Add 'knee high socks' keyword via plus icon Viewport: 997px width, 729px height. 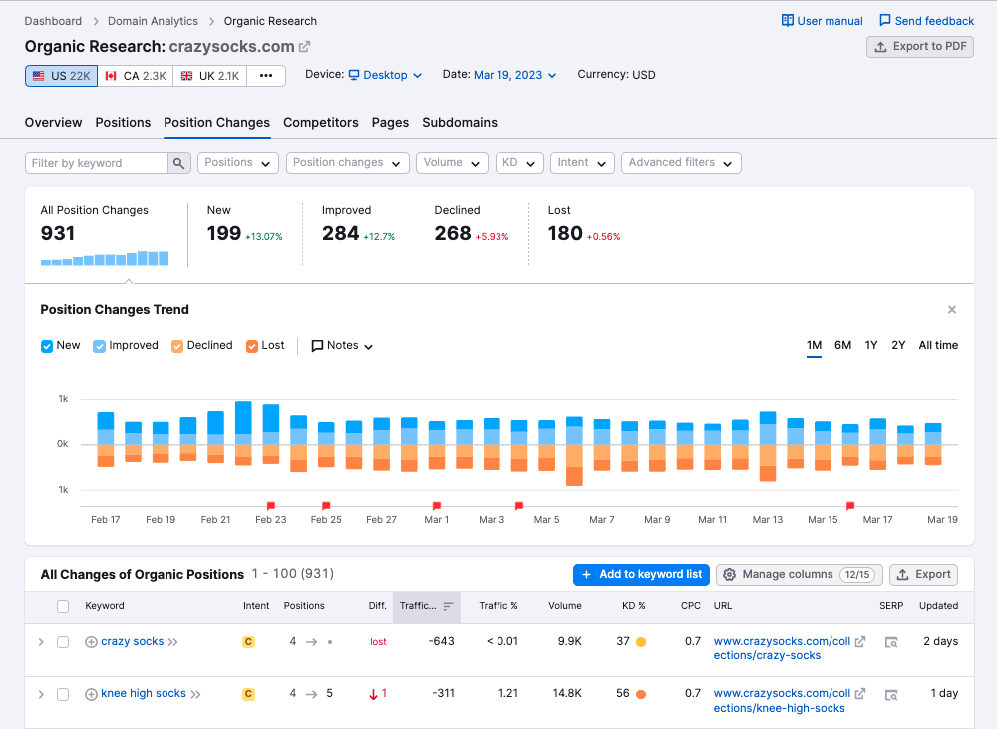(x=91, y=695)
